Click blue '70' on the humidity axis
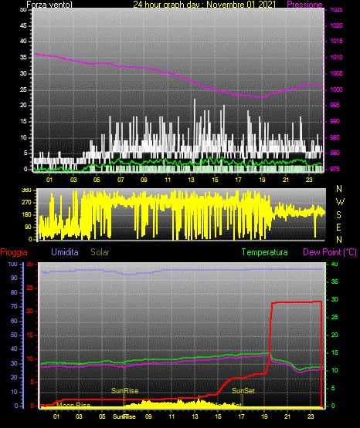The image size is (360, 428). [14, 306]
